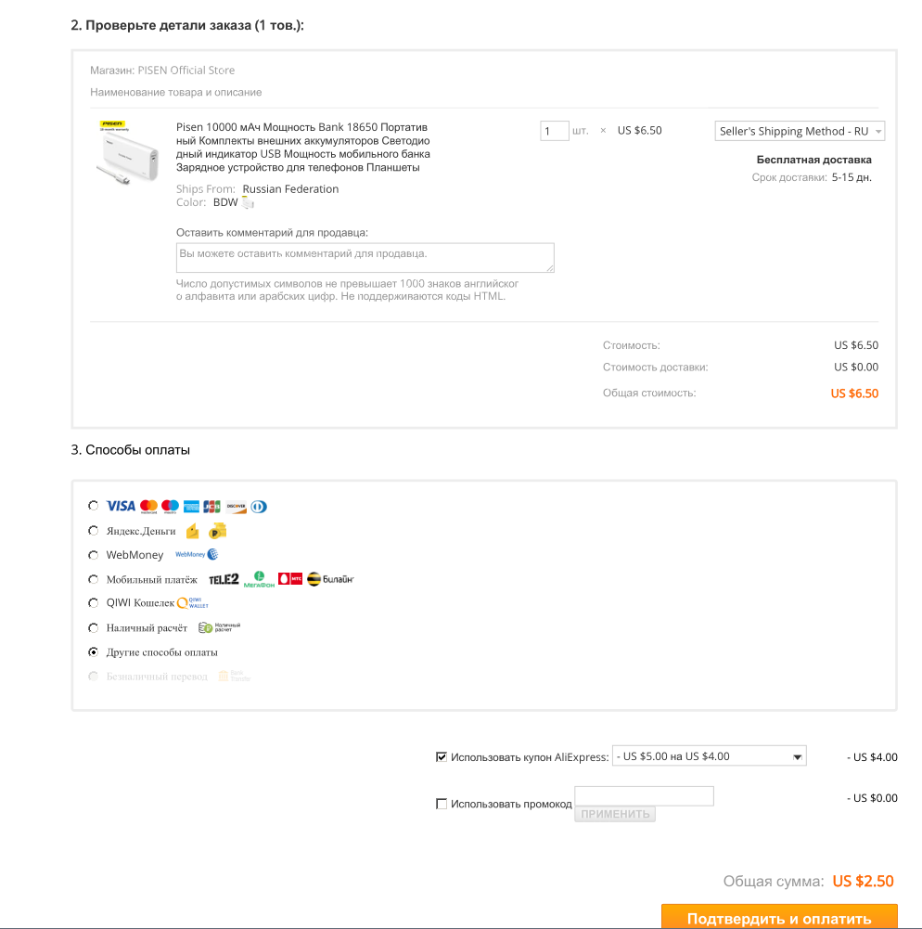
Task: Click the QIWI Wallet logo
Action: (193, 603)
